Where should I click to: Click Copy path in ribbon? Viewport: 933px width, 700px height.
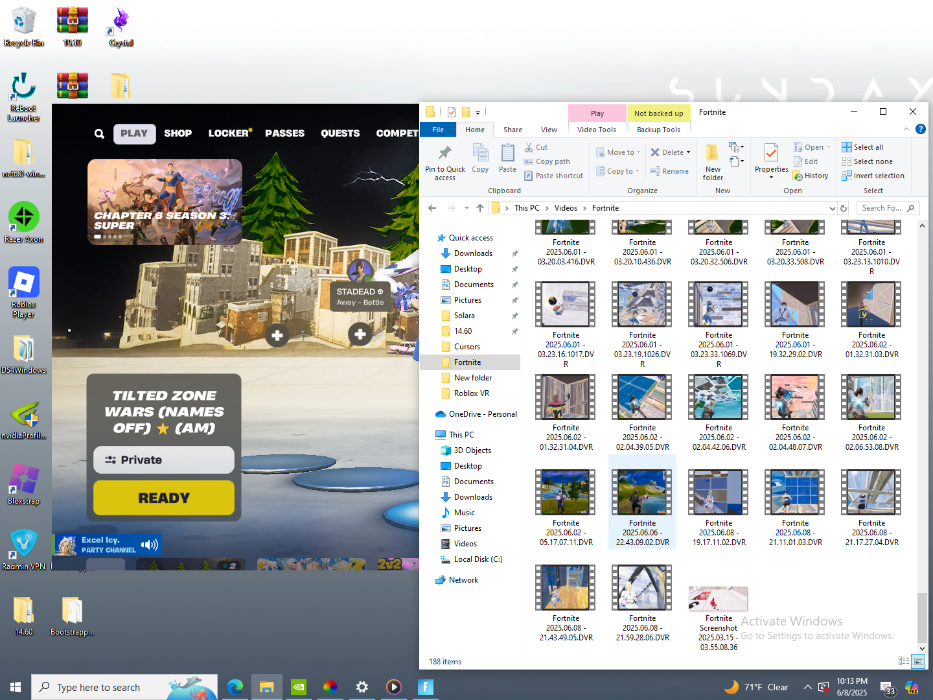click(547, 161)
